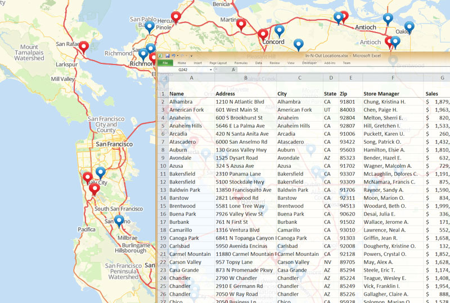
Task: Select zip cell '95603'
Action: click(x=350, y=150)
